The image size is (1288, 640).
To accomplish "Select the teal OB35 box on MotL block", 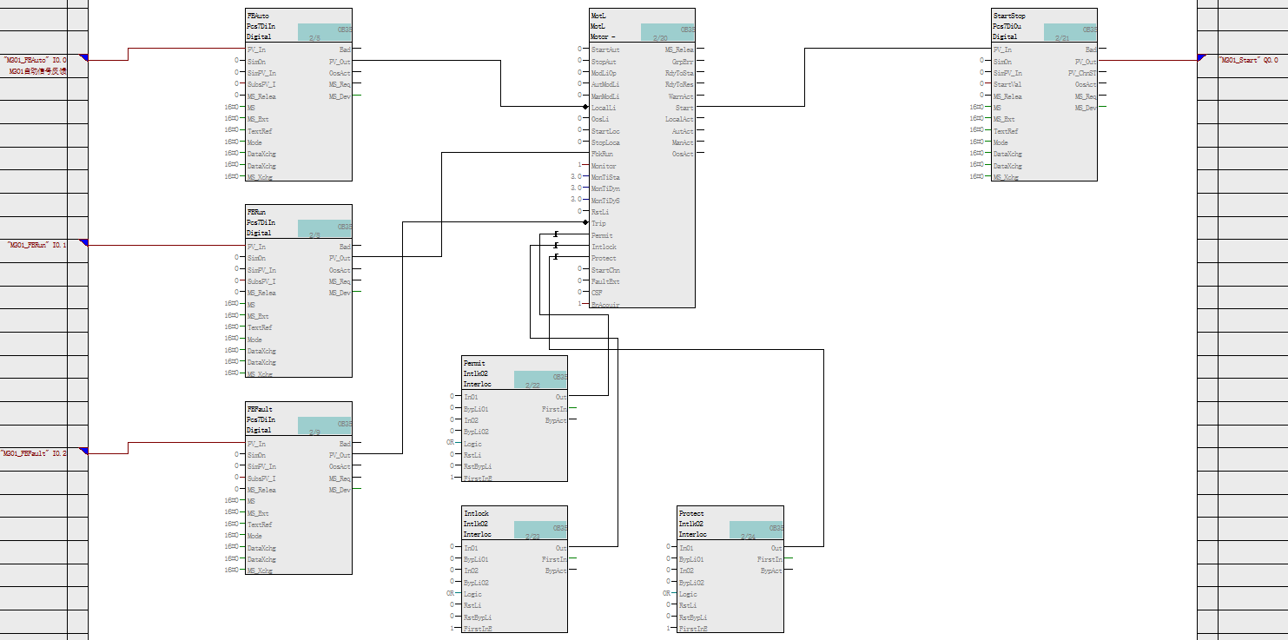I will [x=667, y=33].
